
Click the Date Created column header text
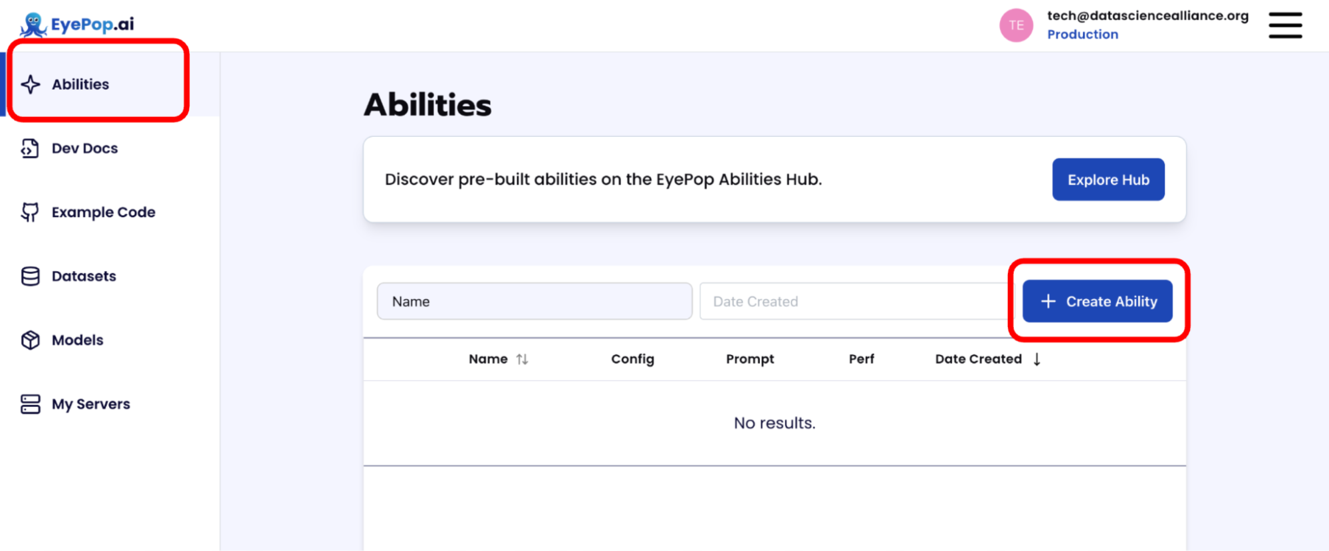pyautogui.click(x=978, y=359)
